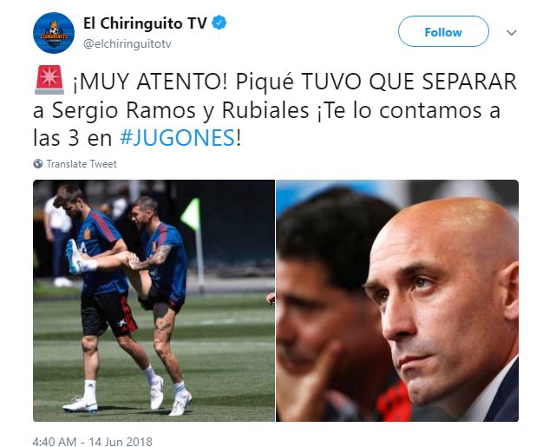This screenshot has height=447, width=550.
Task: Click the globe icon beside Translate Tweet
Action: [38, 164]
